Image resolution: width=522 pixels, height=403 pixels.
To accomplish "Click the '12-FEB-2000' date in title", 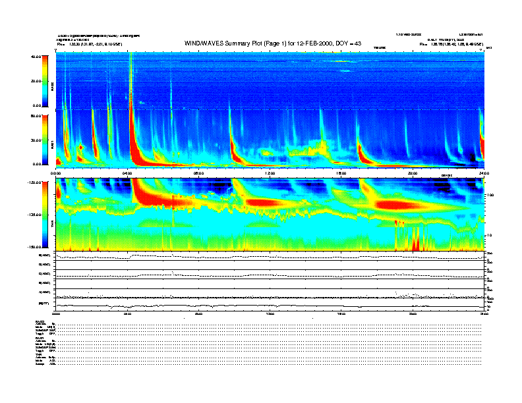I will click(x=316, y=43).
